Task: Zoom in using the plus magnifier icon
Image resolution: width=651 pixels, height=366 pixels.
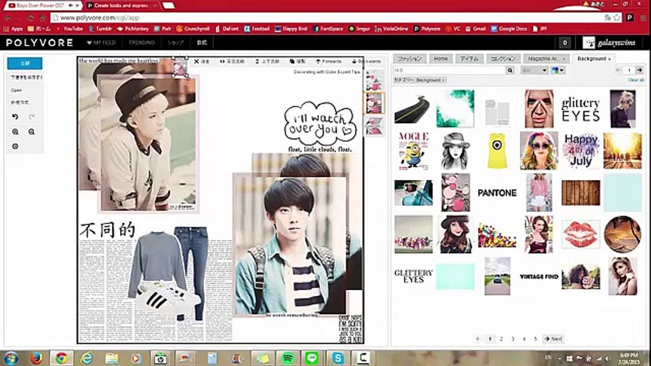Action: coord(15,132)
